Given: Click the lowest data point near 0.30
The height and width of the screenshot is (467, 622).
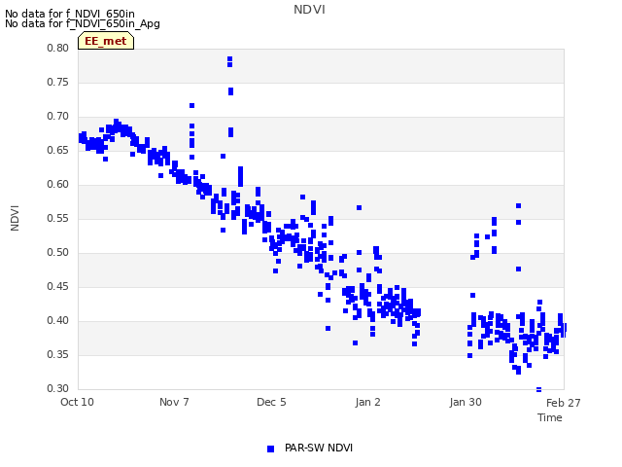Looking at the screenshot, I should 538,389.
